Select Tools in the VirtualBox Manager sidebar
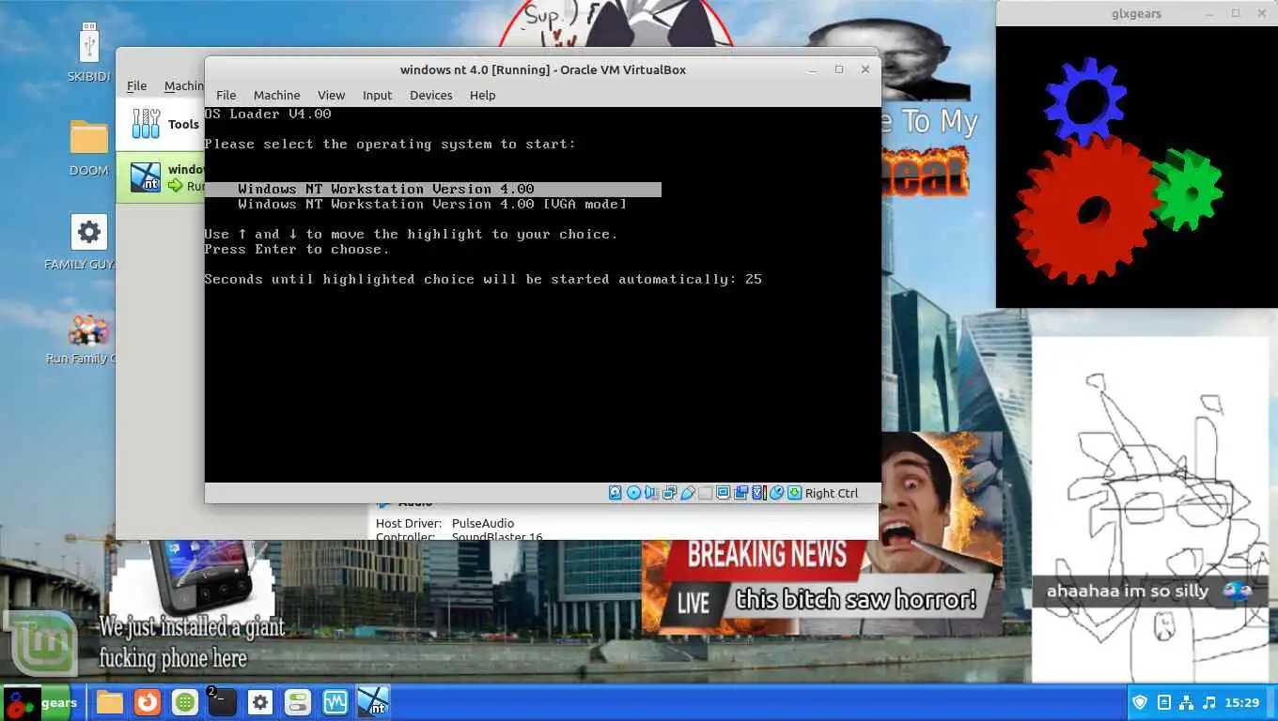Viewport: 1278px width, 721px height. (160, 124)
